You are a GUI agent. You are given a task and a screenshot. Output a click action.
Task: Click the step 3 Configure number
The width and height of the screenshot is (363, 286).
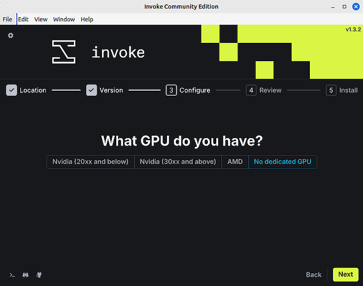pyautogui.click(x=171, y=90)
